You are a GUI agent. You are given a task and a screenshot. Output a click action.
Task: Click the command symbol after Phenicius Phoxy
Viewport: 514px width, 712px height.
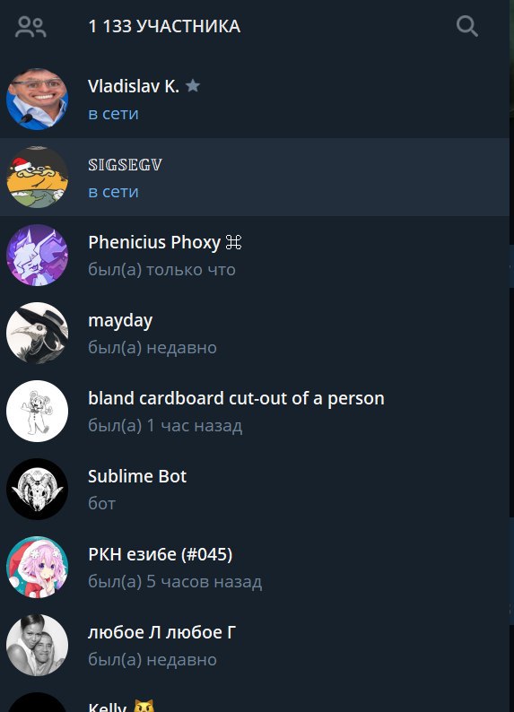click(233, 242)
